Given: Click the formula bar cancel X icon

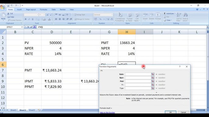Looking at the screenshot, I should pyautogui.click(x=28, y=27).
